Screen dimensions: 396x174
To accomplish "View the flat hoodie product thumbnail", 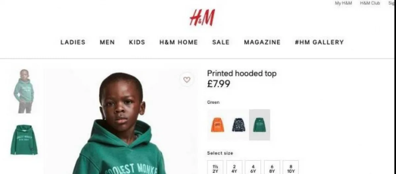I will click(x=24, y=140).
